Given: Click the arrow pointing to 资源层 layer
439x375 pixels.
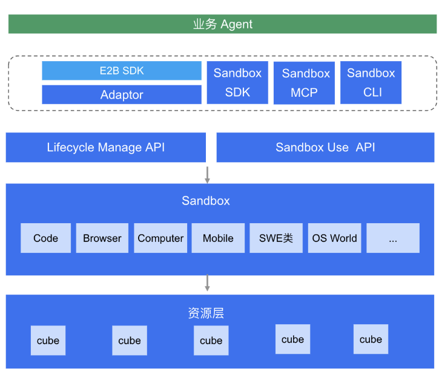Looking at the screenshot, I should [207, 283].
